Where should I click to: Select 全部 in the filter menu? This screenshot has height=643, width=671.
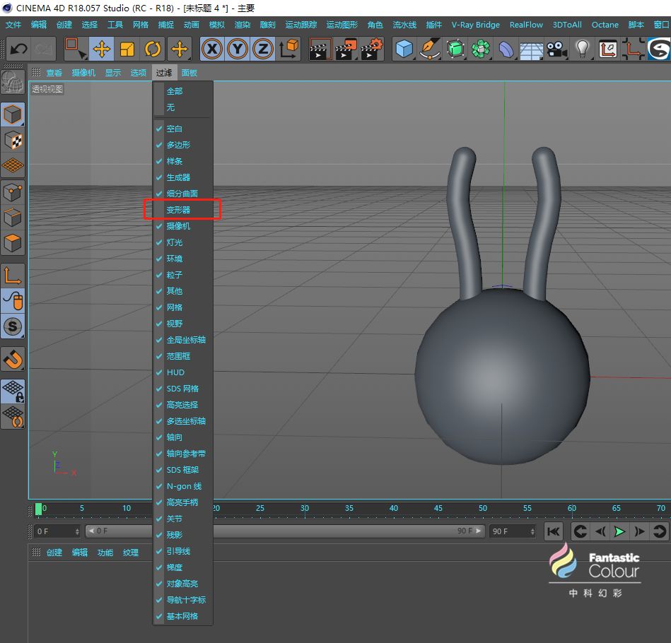pos(174,91)
